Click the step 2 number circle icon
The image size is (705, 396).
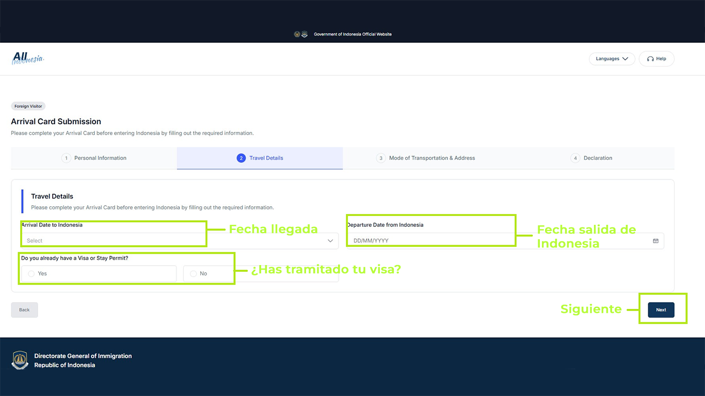click(241, 158)
